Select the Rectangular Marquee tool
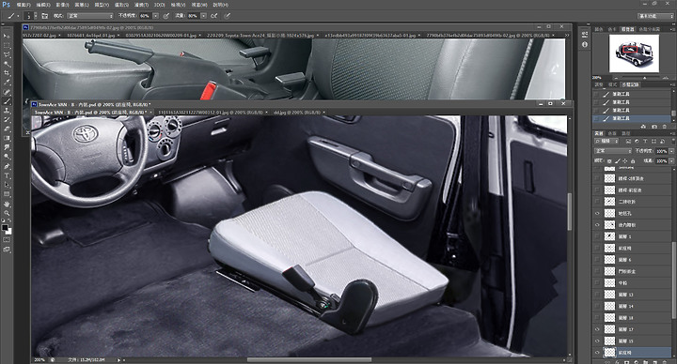 click(x=7, y=45)
